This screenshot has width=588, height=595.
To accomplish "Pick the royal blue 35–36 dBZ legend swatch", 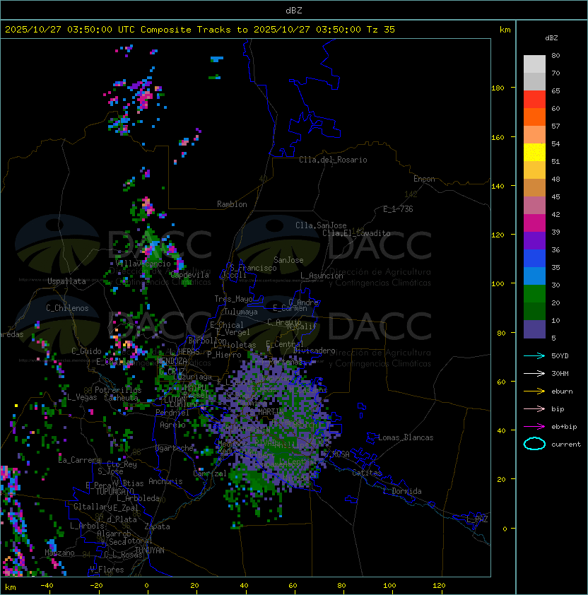I will 534,259.
